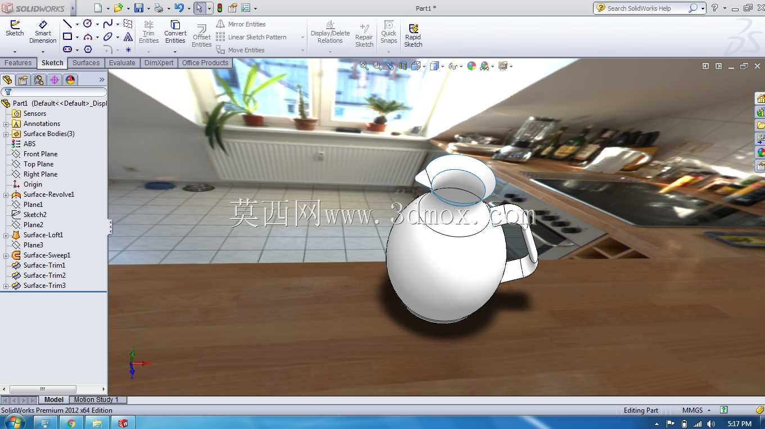Expand the collapsed FeatureManager tabs chevron
Screen dimensions: 765x429
pyautogui.click(x=102, y=80)
